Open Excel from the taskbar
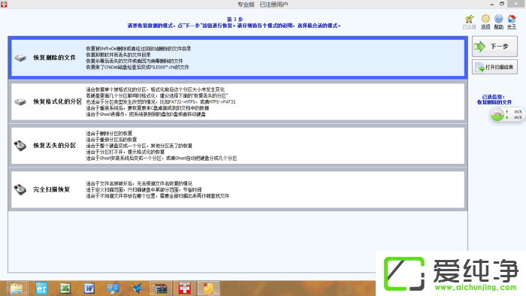Image resolution: width=526 pixels, height=296 pixels. tap(65, 288)
